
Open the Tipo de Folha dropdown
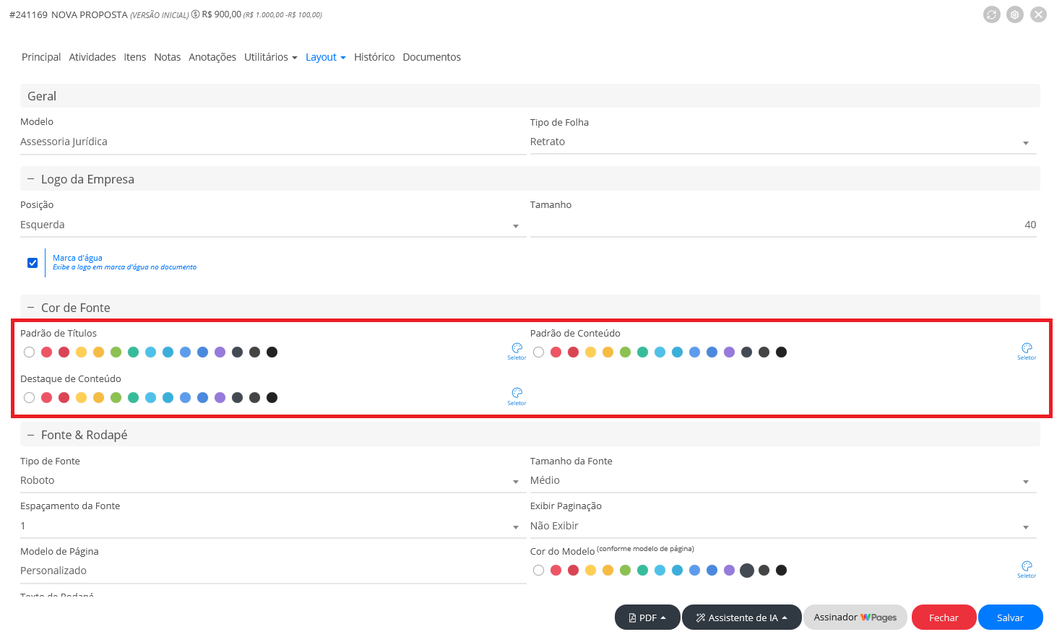tap(782, 142)
